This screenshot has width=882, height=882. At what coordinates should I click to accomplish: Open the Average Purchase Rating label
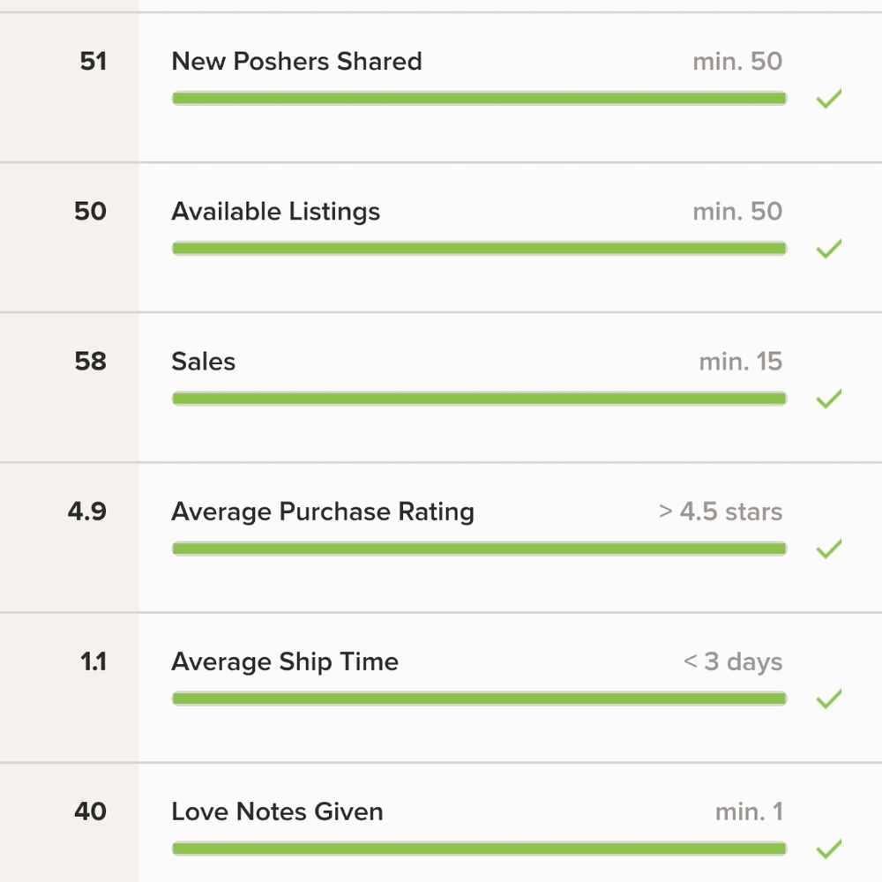[323, 512]
